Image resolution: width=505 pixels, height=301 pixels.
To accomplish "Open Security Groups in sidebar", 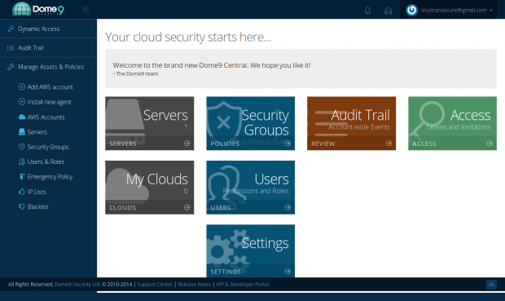I will (48, 147).
